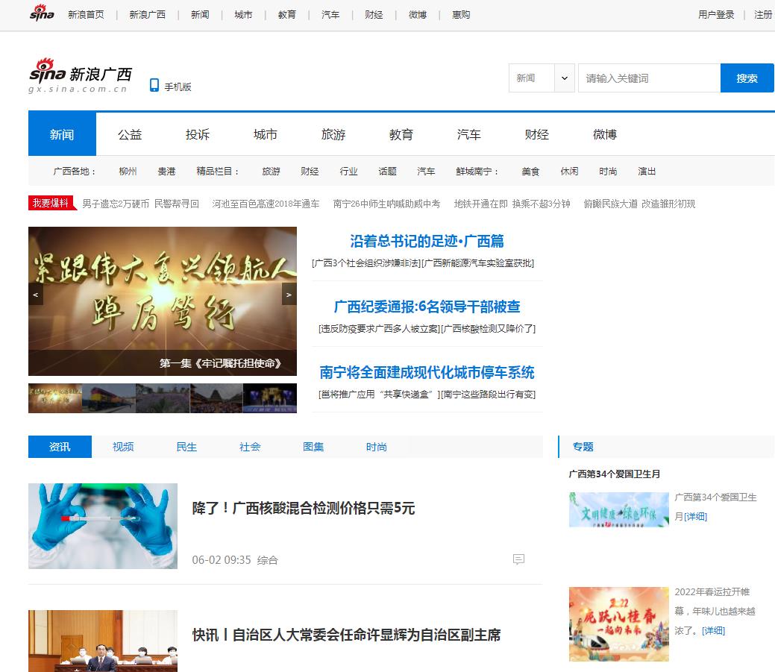Click the Sina Guangxi main logo
The image size is (775, 672).
(x=81, y=75)
